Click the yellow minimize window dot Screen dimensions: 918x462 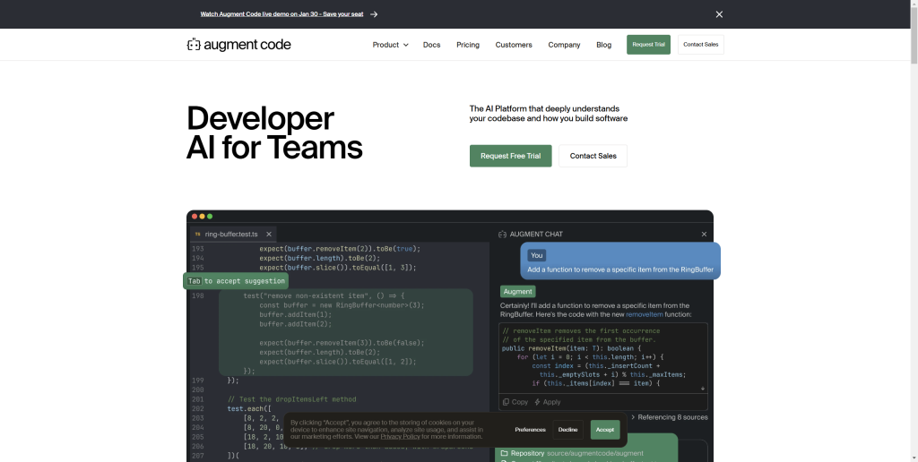(202, 217)
